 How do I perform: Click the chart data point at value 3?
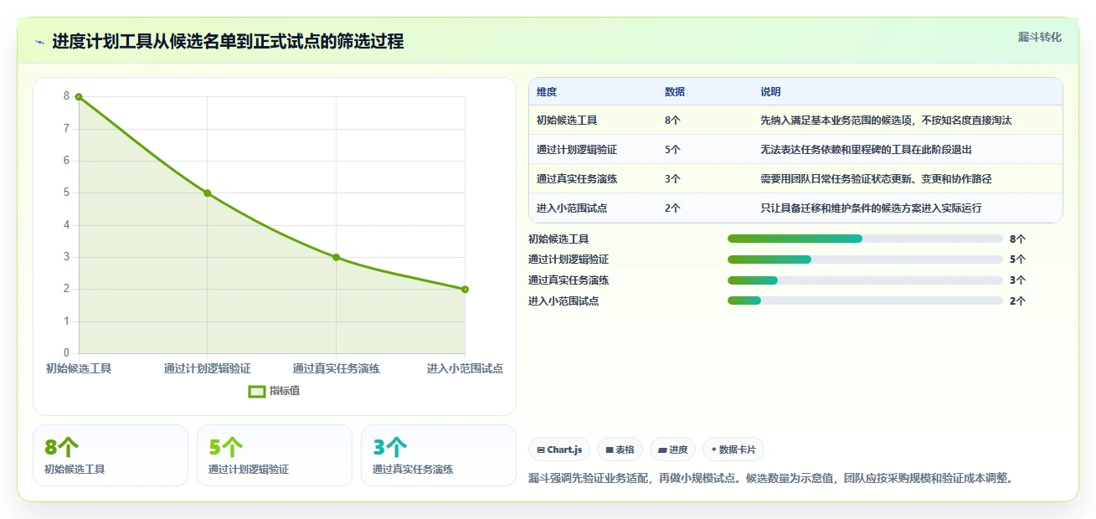click(337, 257)
